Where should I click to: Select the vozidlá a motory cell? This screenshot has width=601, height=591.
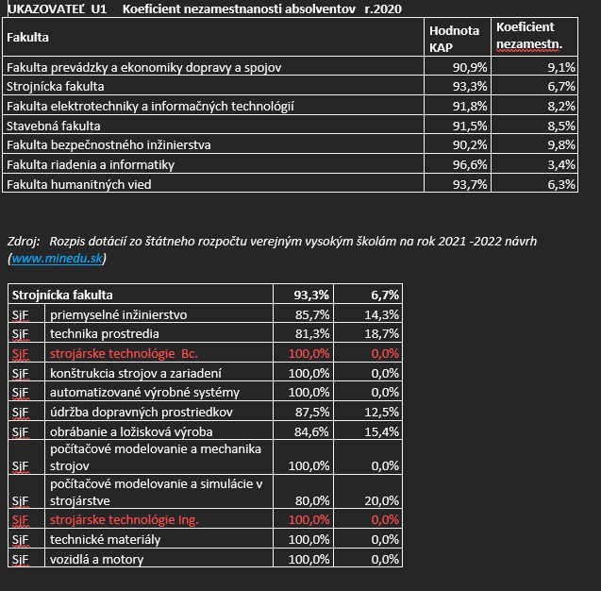coord(96,559)
